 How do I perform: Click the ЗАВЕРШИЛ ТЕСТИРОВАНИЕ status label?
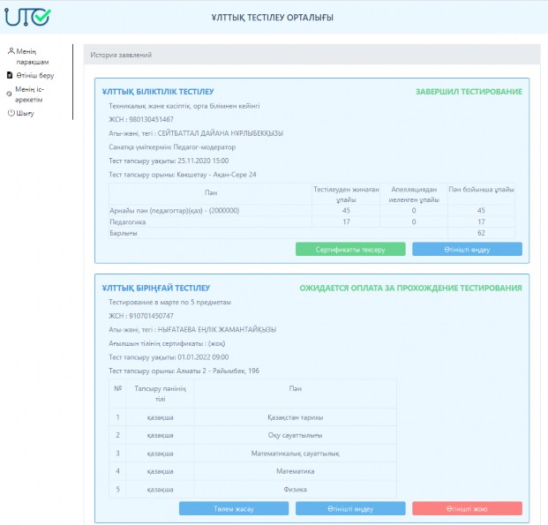click(x=469, y=92)
